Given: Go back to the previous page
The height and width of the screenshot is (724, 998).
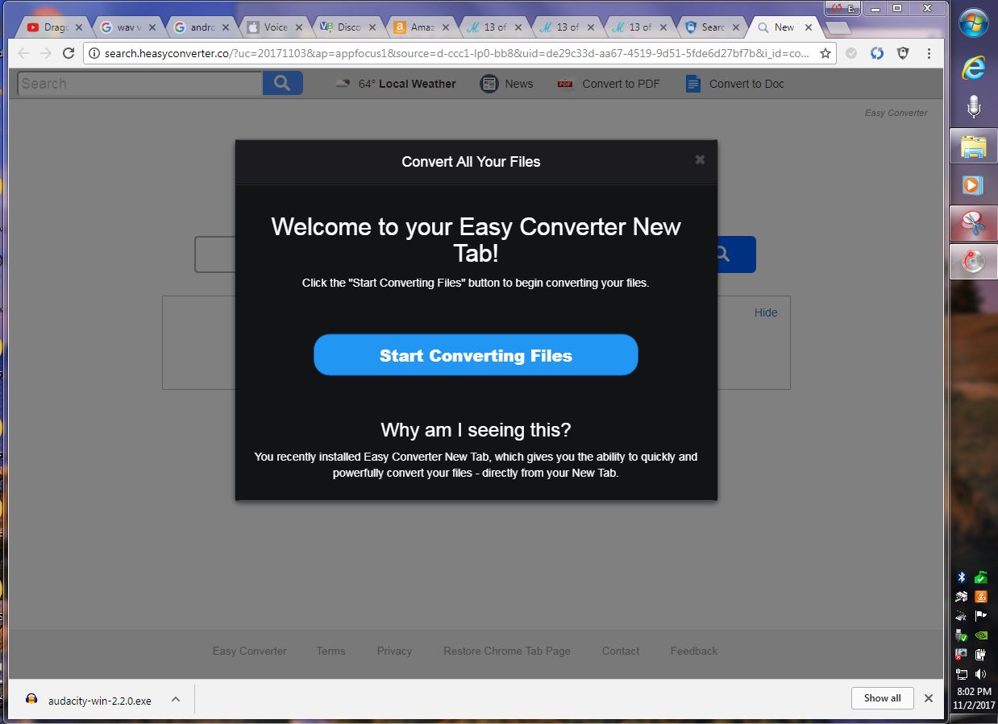Looking at the screenshot, I should click(x=23, y=53).
